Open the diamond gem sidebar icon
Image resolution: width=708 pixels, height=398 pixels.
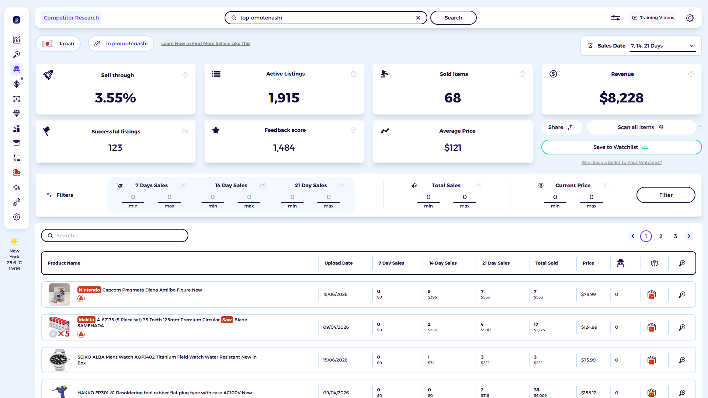click(17, 114)
